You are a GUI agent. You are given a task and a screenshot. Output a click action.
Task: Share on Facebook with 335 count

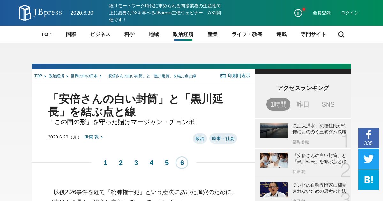pos(369,138)
